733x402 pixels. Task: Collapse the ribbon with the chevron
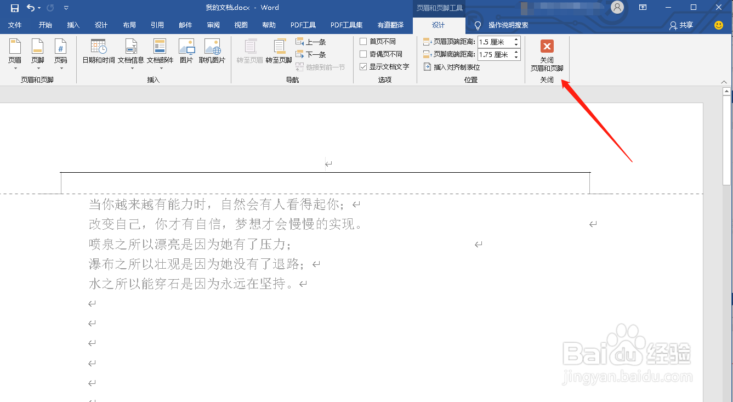tap(724, 81)
